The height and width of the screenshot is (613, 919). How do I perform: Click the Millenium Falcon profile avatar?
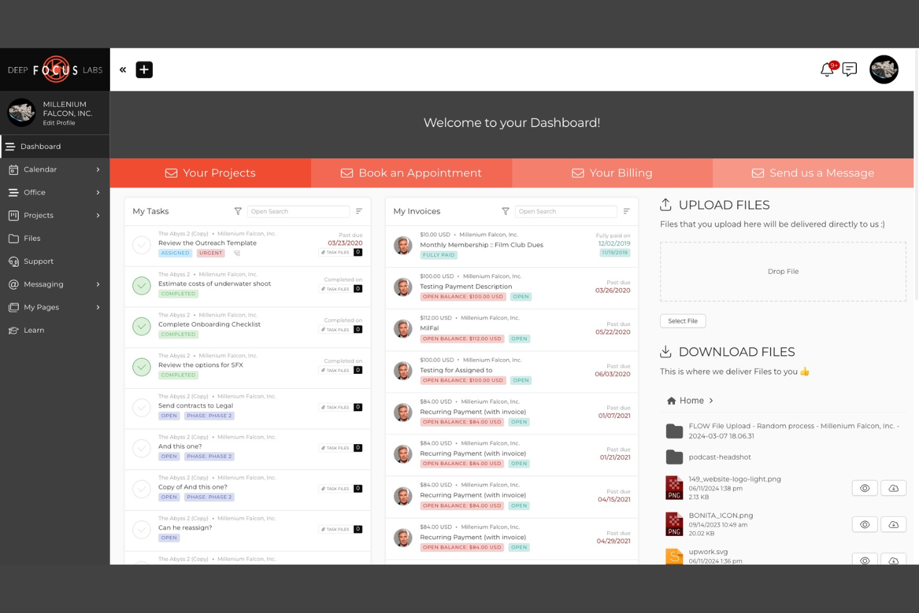(22, 112)
